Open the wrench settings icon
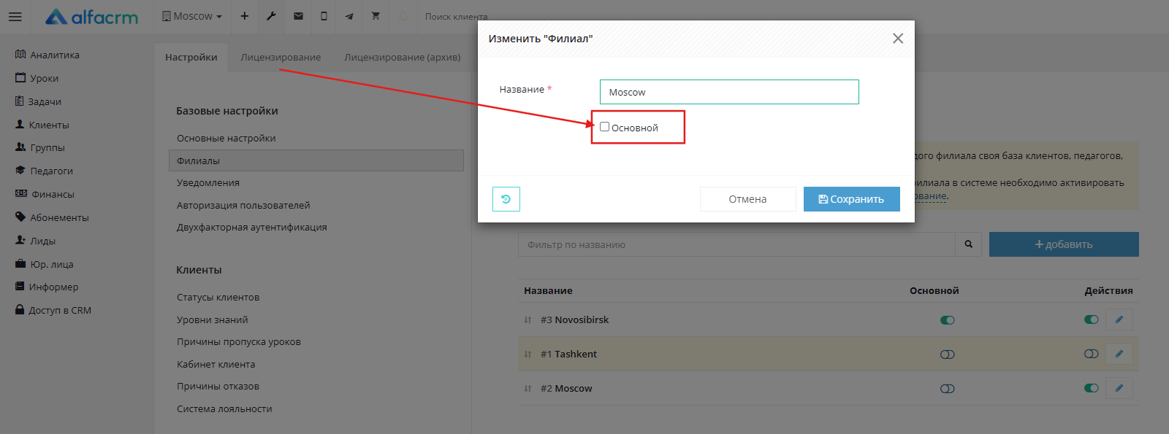The height and width of the screenshot is (434, 1169). [271, 16]
